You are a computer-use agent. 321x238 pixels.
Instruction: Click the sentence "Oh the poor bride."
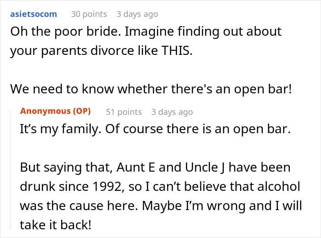(66, 32)
